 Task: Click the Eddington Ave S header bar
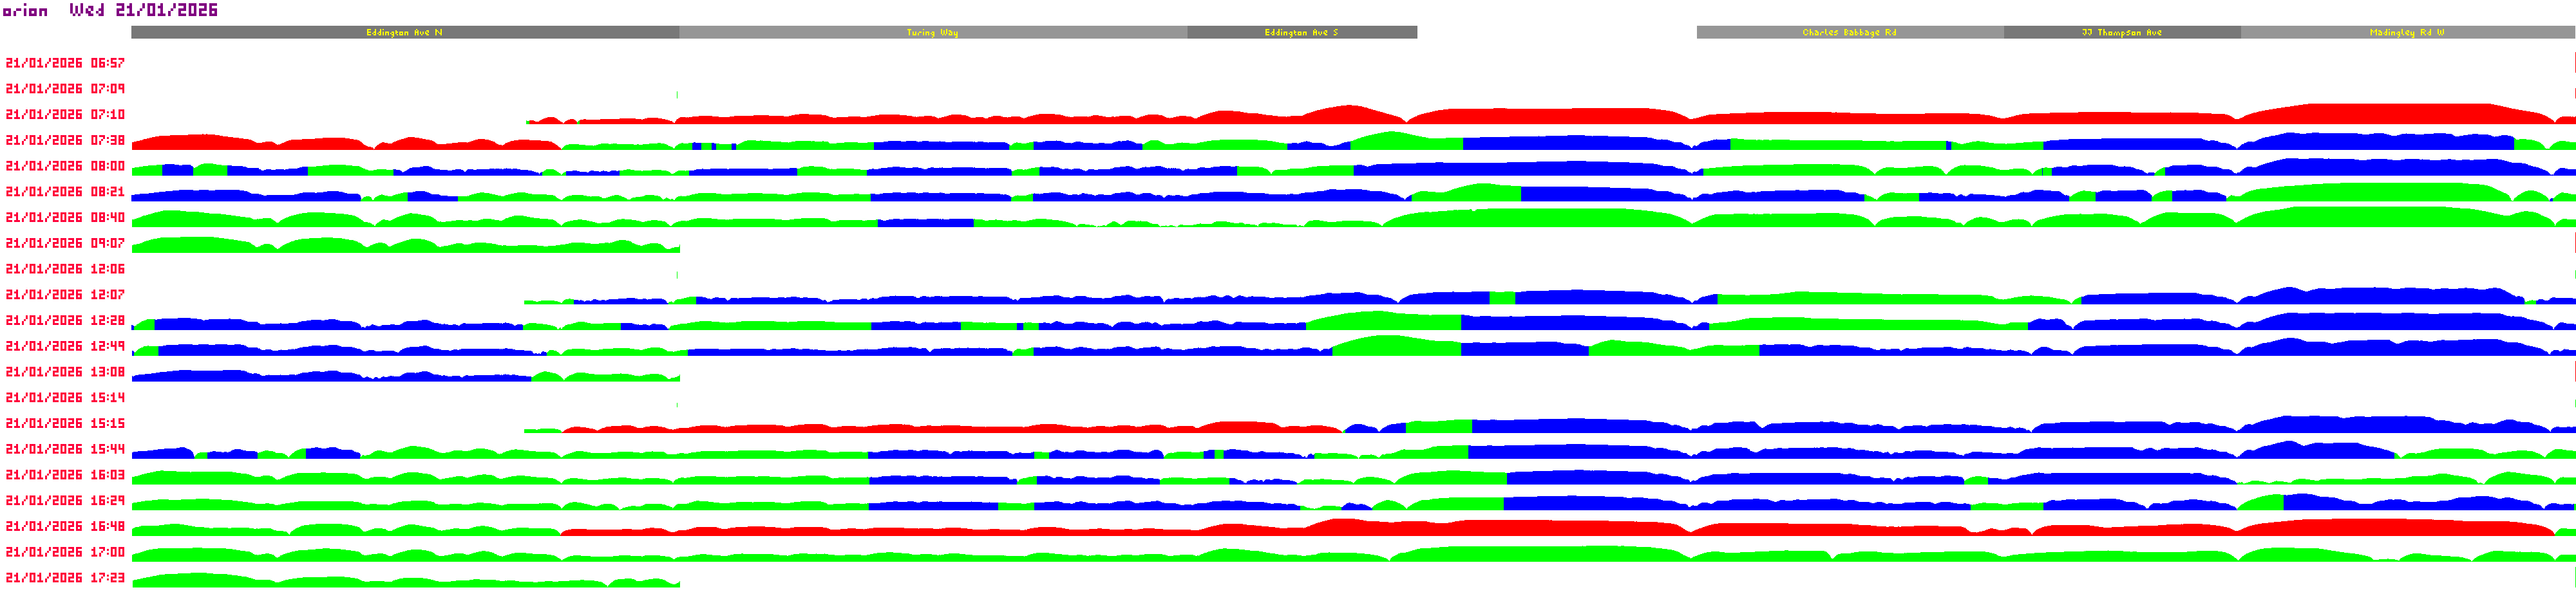tap(1301, 32)
